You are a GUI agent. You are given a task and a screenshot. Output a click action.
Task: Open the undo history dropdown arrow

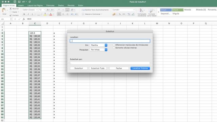click(26, 2)
